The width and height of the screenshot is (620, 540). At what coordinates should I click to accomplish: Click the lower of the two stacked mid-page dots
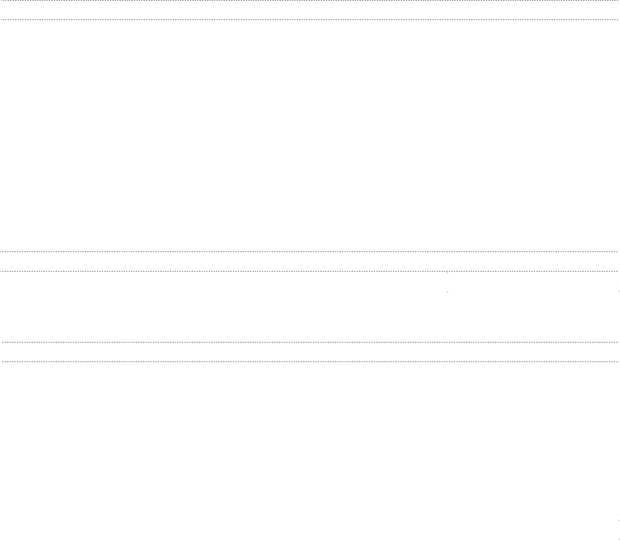coord(448,292)
